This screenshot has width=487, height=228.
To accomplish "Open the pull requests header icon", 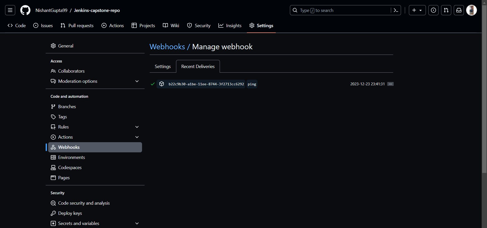I will point(446,10).
